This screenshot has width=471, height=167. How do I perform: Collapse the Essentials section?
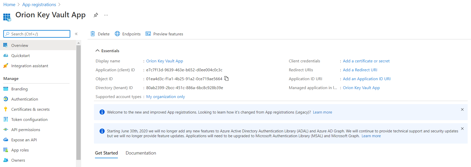click(98, 51)
